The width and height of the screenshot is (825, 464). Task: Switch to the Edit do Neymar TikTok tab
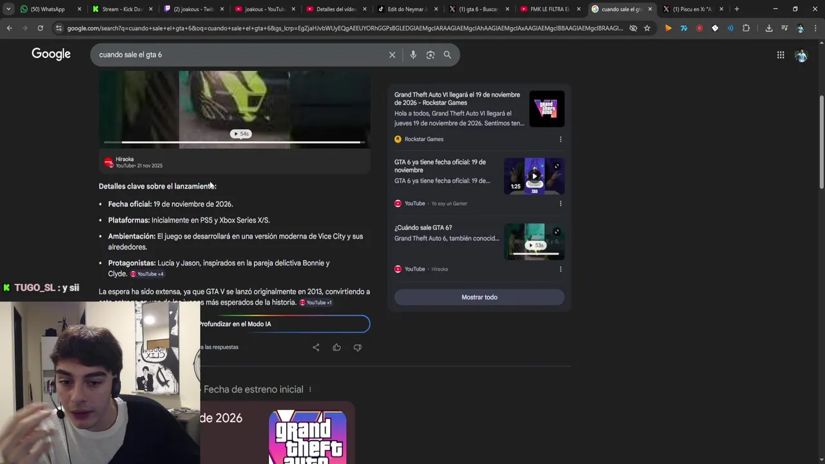[x=408, y=9]
